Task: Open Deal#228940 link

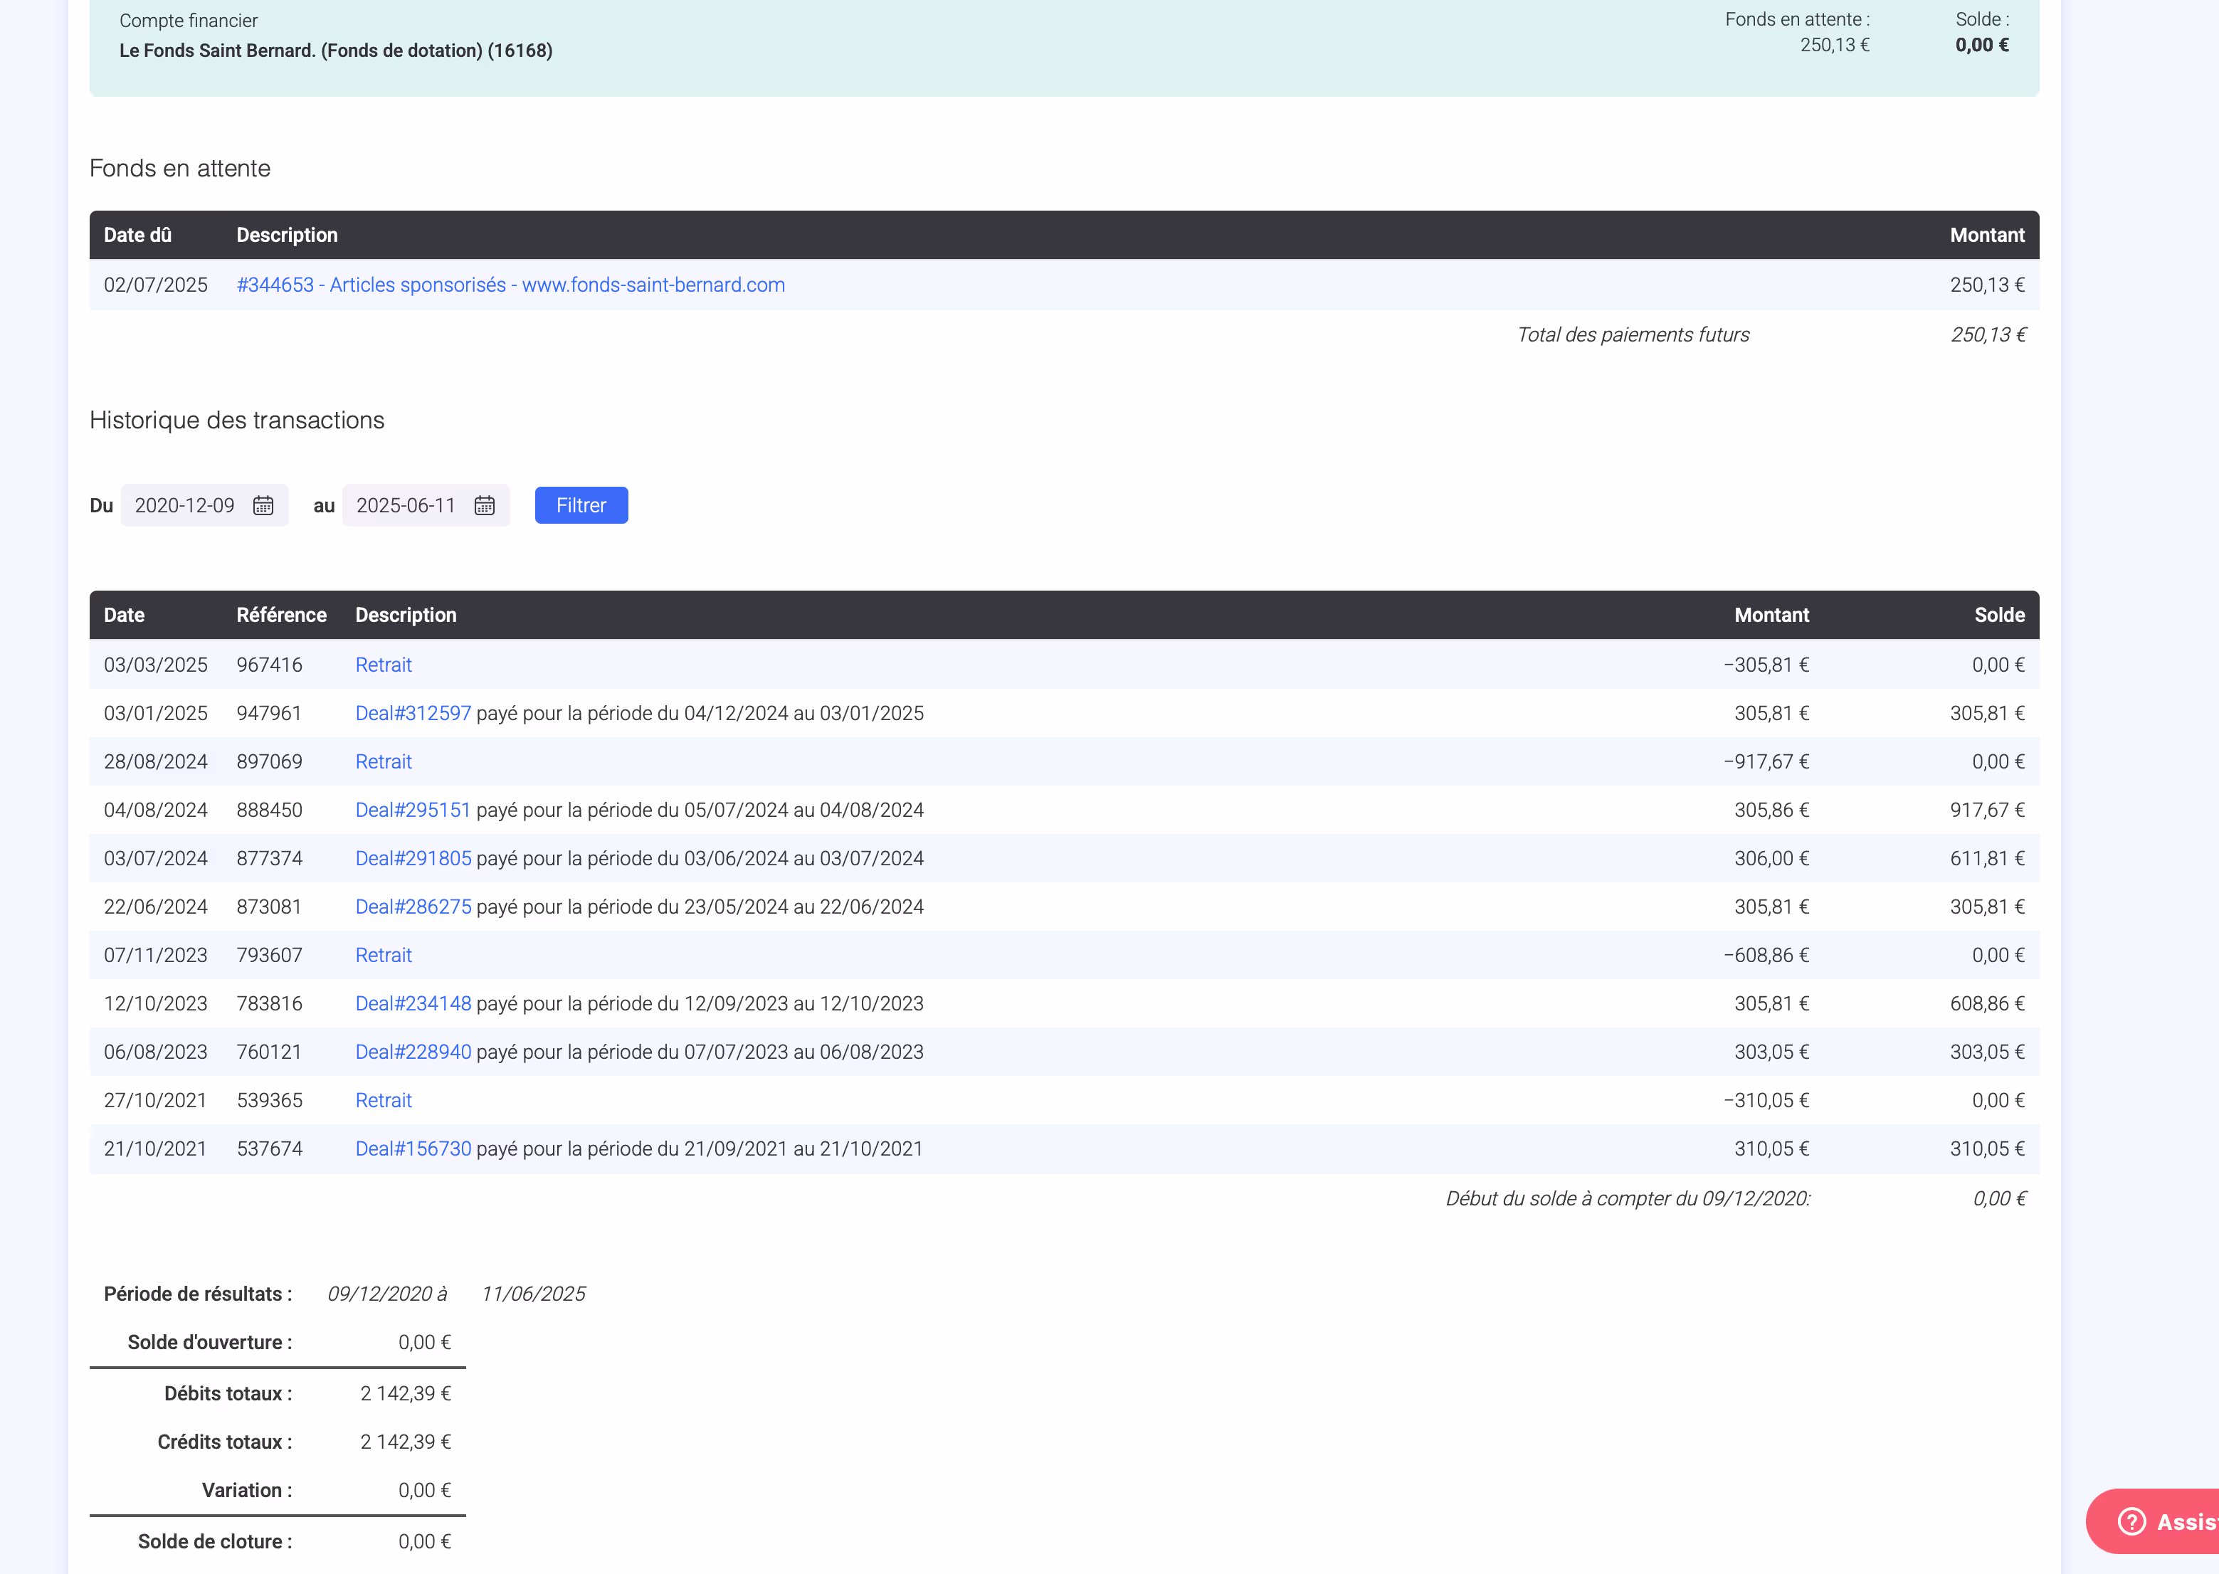Action: pos(413,1052)
